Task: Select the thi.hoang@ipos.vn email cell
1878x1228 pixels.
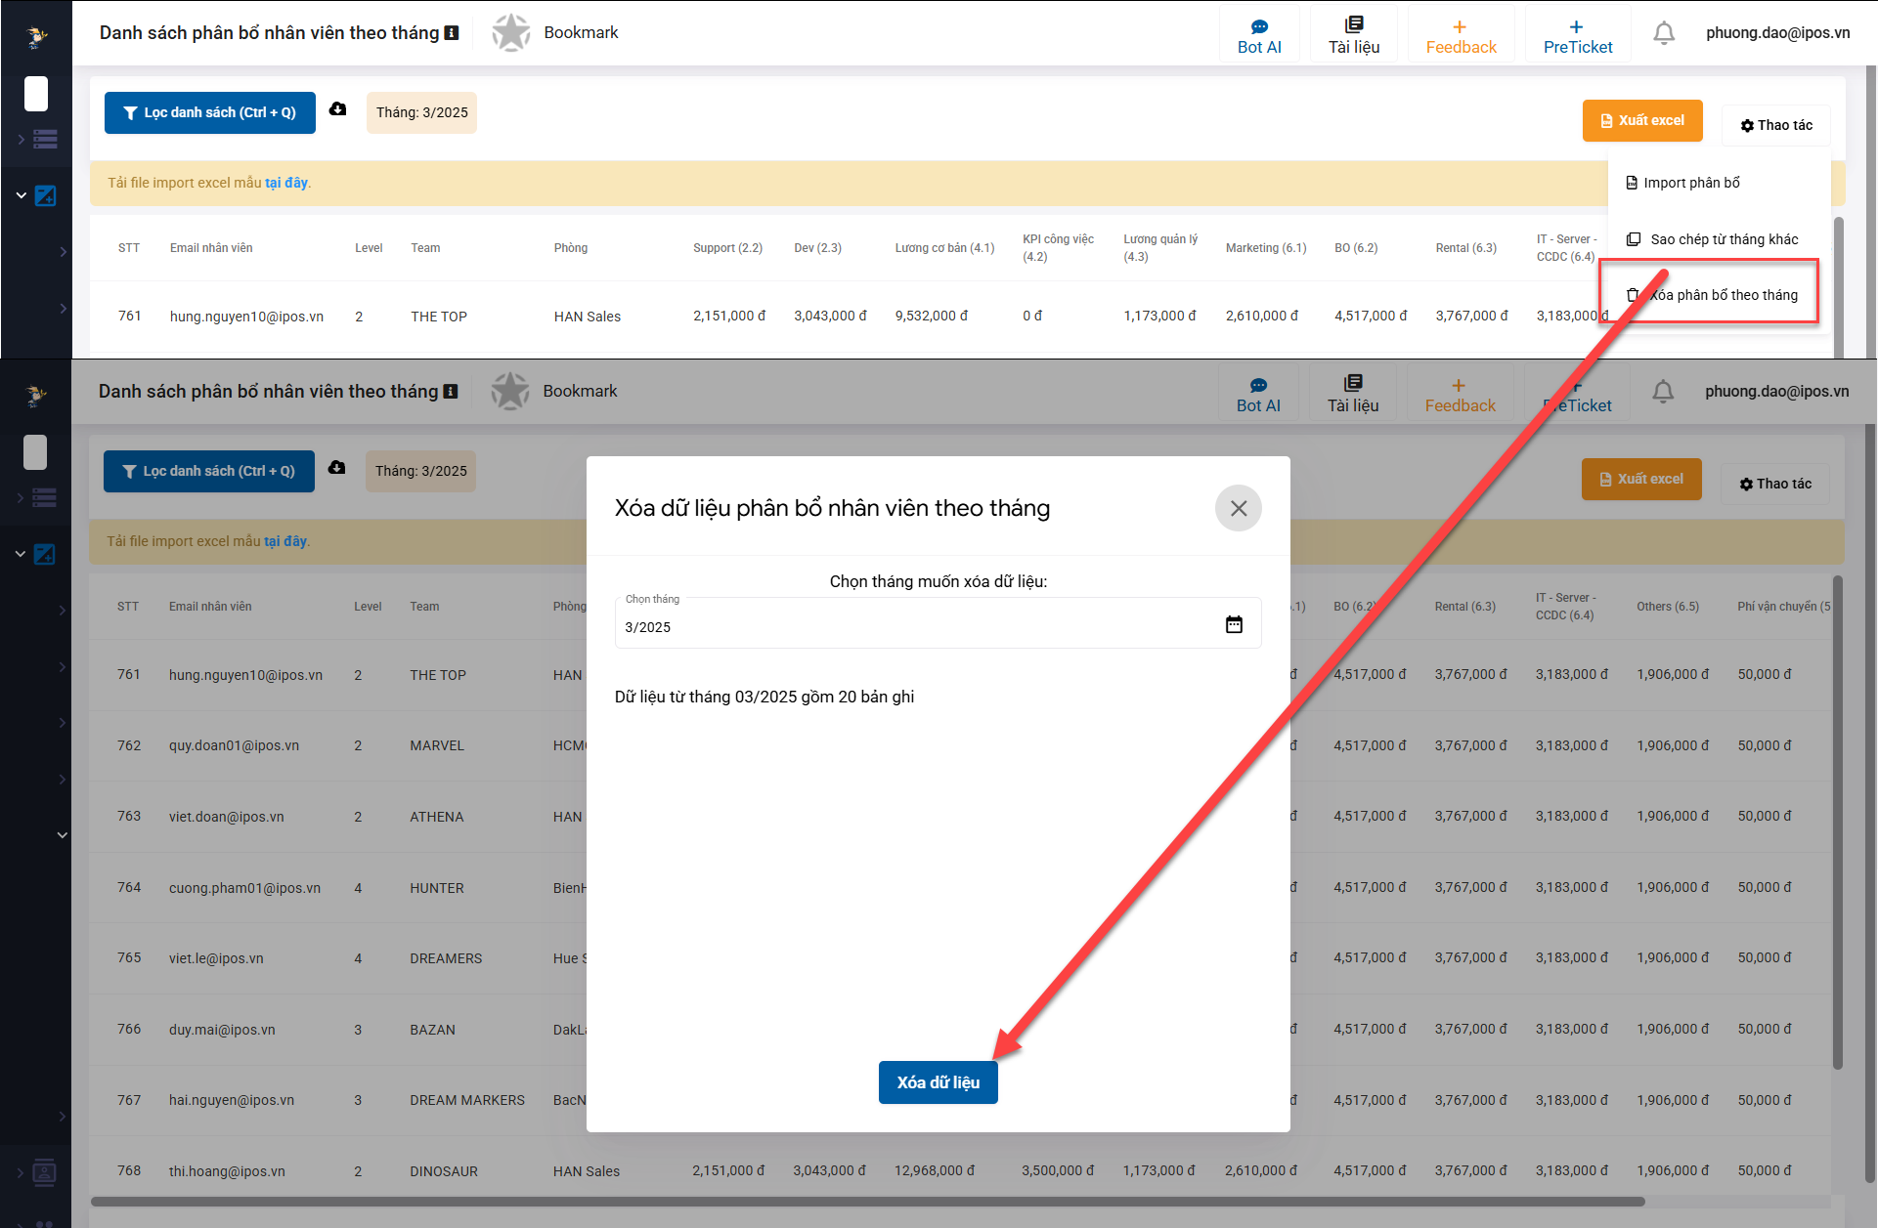Action: point(227,1171)
